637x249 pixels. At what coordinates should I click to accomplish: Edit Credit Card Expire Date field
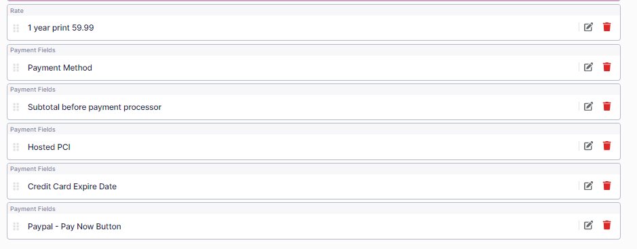pos(588,186)
